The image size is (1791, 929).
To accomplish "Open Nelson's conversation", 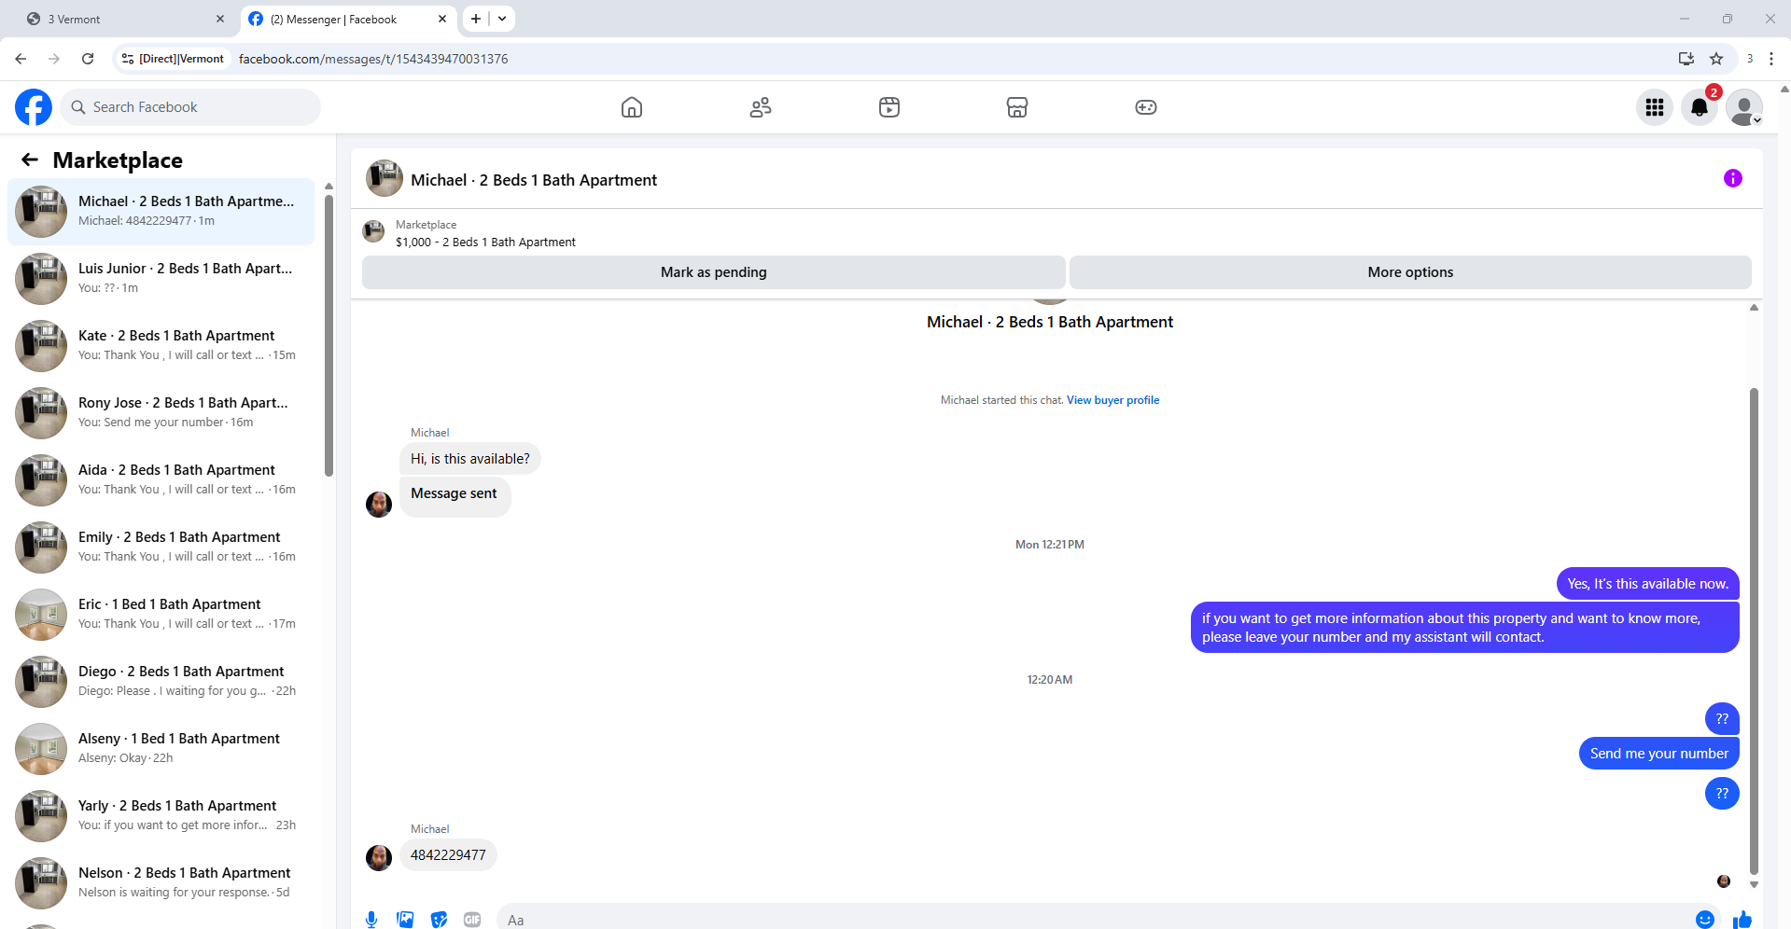I will pyautogui.click(x=161, y=883).
